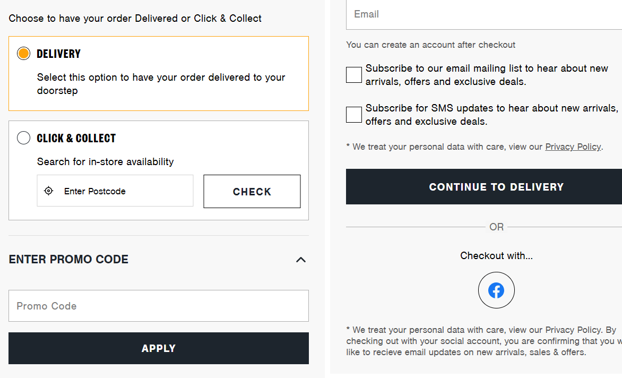Click CONTINUE TO DELIVERY
Image resolution: width=622 pixels, height=378 pixels.
[496, 186]
